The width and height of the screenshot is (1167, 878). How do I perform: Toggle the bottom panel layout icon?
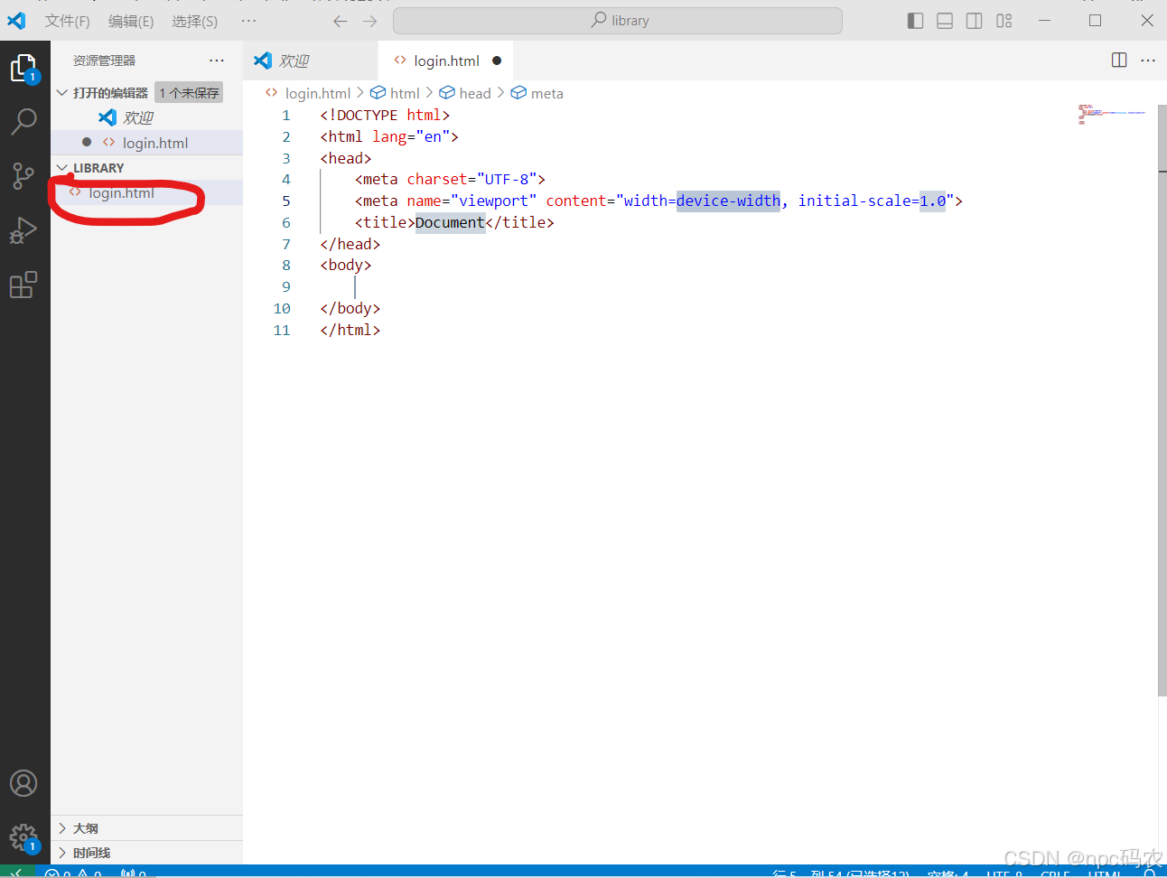(x=945, y=21)
